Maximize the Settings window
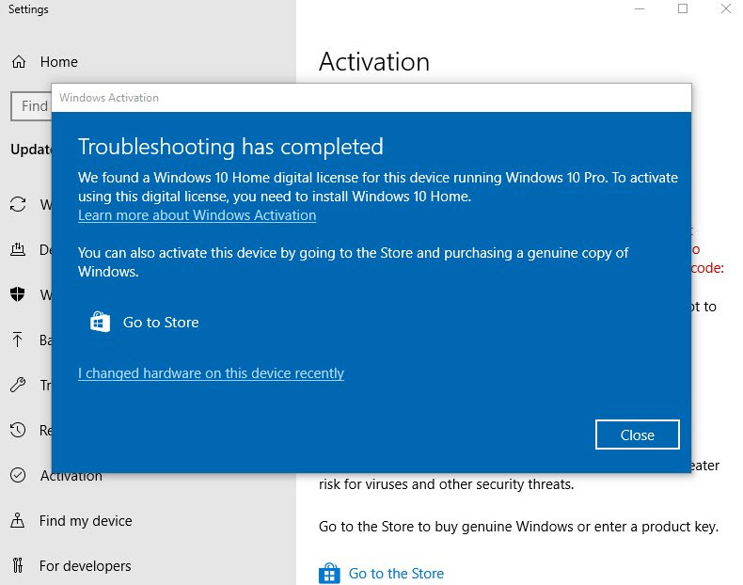 pyautogui.click(x=683, y=9)
